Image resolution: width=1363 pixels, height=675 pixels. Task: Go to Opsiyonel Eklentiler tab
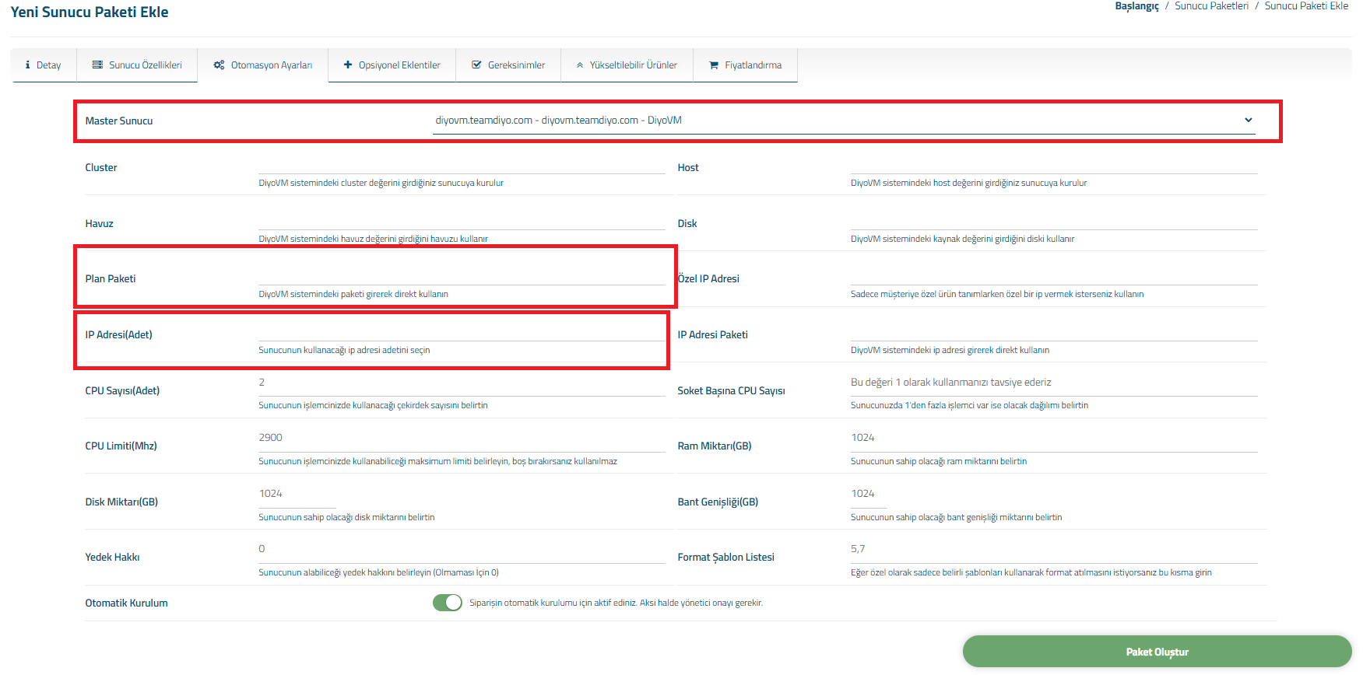tap(392, 65)
